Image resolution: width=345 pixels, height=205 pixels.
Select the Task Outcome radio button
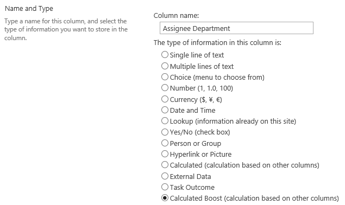[165, 187]
